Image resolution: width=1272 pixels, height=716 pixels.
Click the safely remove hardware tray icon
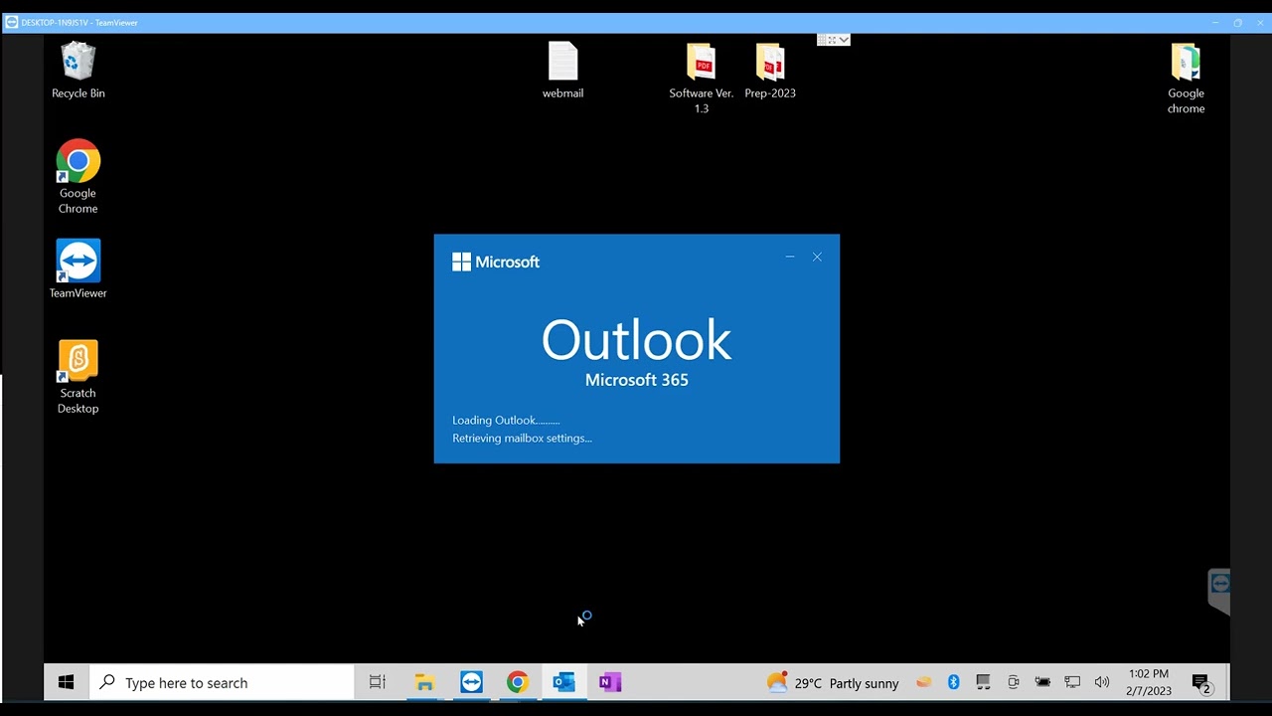[x=983, y=682]
